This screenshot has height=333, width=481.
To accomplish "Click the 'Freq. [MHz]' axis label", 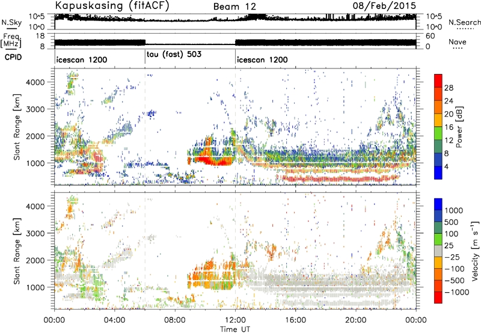I will (x=11, y=41).
